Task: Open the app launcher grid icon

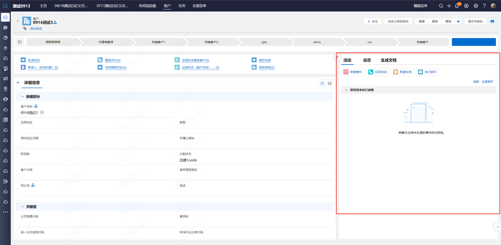Action: pyautogui.click(x=5, y=6)
